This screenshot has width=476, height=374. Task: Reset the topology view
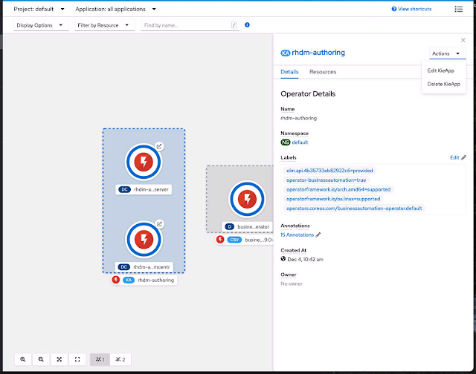77,359
